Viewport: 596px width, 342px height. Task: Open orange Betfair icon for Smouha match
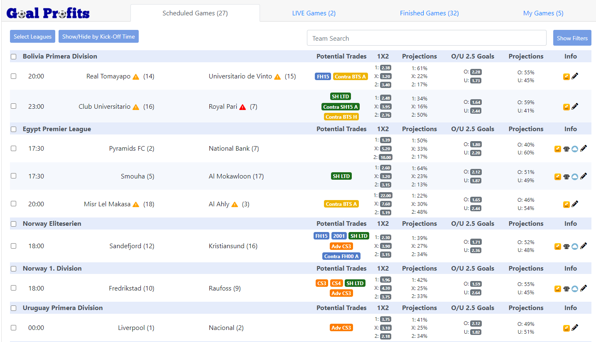point(558,176)
